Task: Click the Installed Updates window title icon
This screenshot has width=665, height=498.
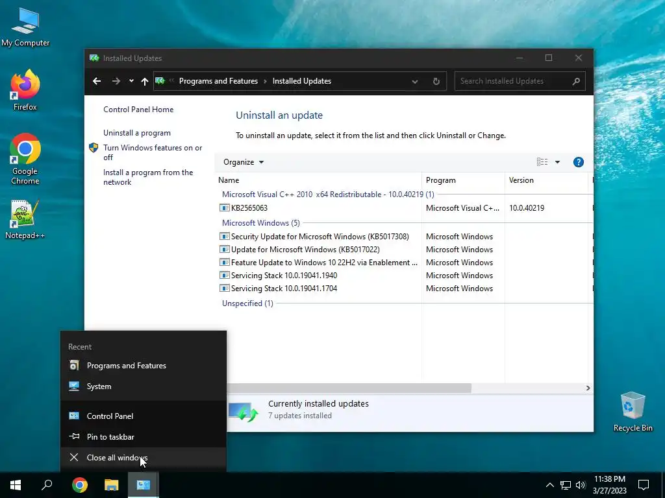Action: tap(94, 58)
